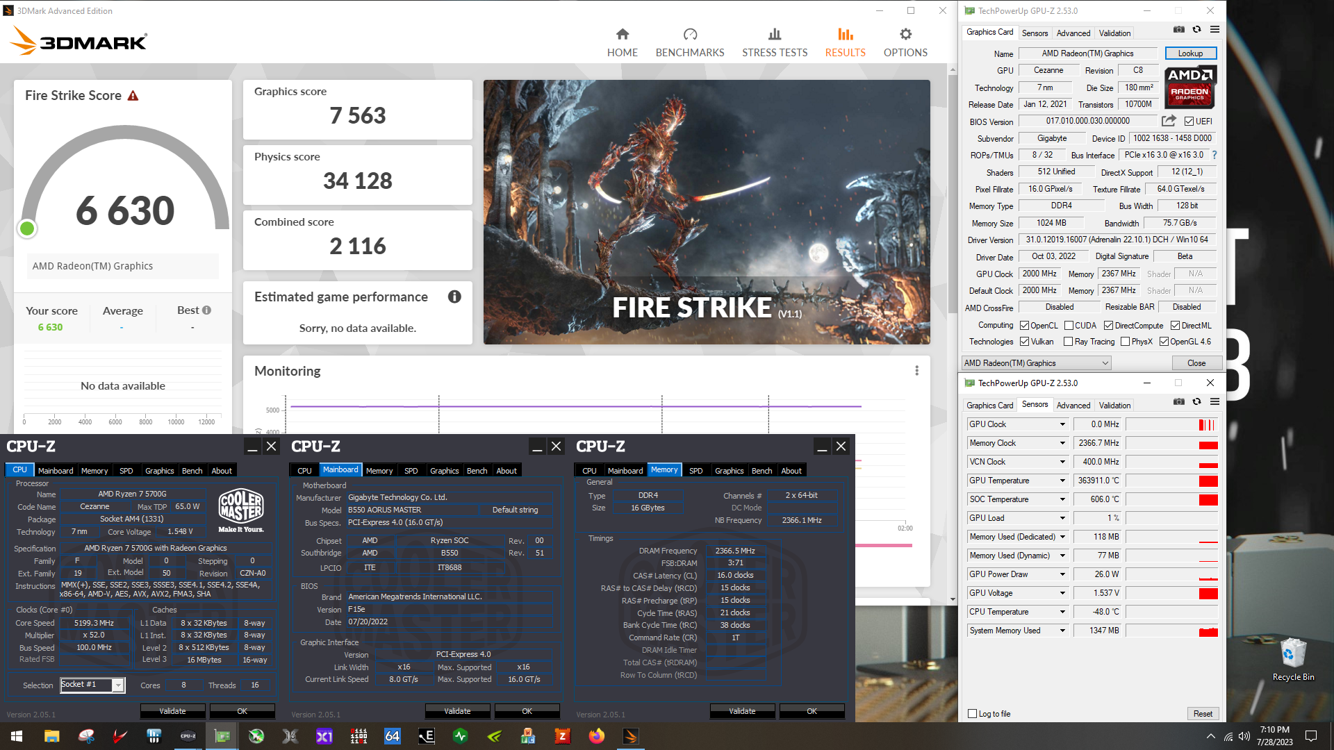The width and height of the screenshot is (1334, 750).
Task: Open SPD tab in Mainboard CPU-Z window
Action: click(x=411, y=471)
